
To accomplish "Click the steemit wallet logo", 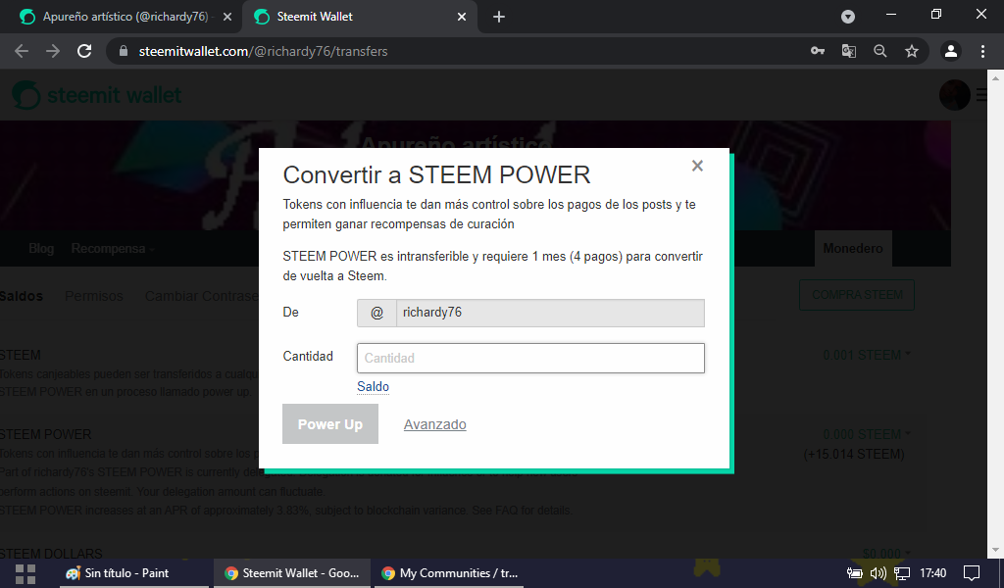I will (x=97, y=95).
